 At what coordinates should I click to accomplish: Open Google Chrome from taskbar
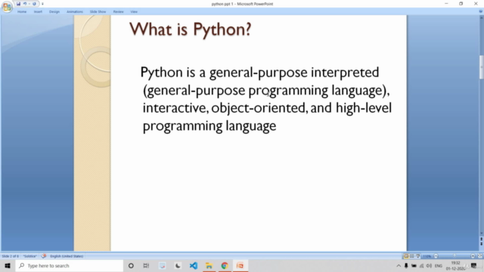tap(225, 265)
